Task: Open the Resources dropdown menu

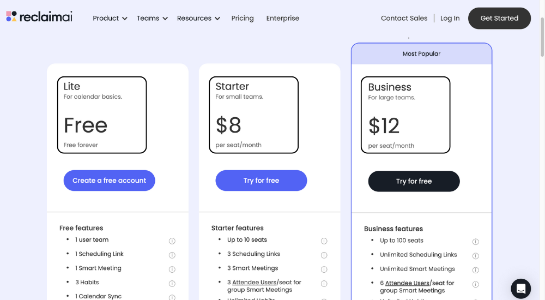Action: [198, 18]
